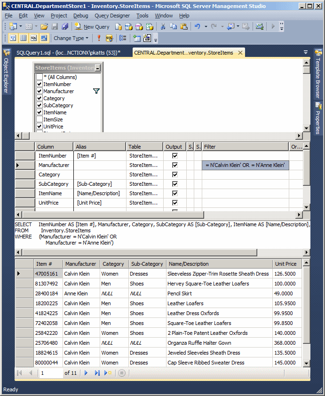The width and height of the screenshot is (325, 396).
Task: Switch to the SQLQuery1.sql tab
Action: [69, 53]
